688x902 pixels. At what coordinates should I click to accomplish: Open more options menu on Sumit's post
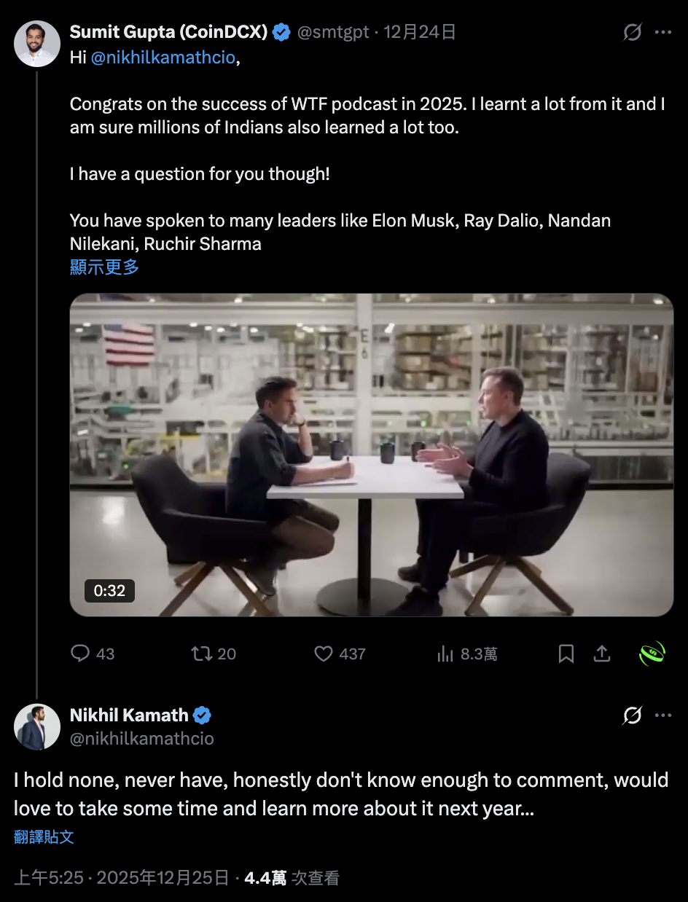pos(663,33)
